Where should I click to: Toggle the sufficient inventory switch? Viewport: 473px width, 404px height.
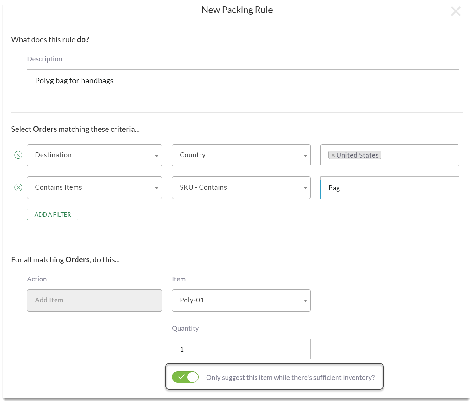[185, 377]
